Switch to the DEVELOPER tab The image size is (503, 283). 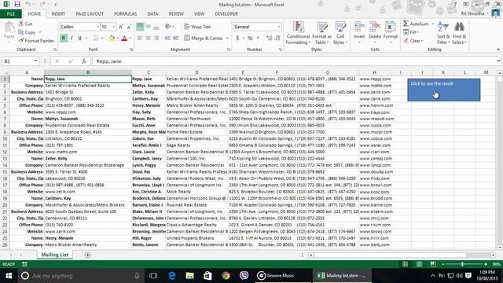[x=226, y=14]
